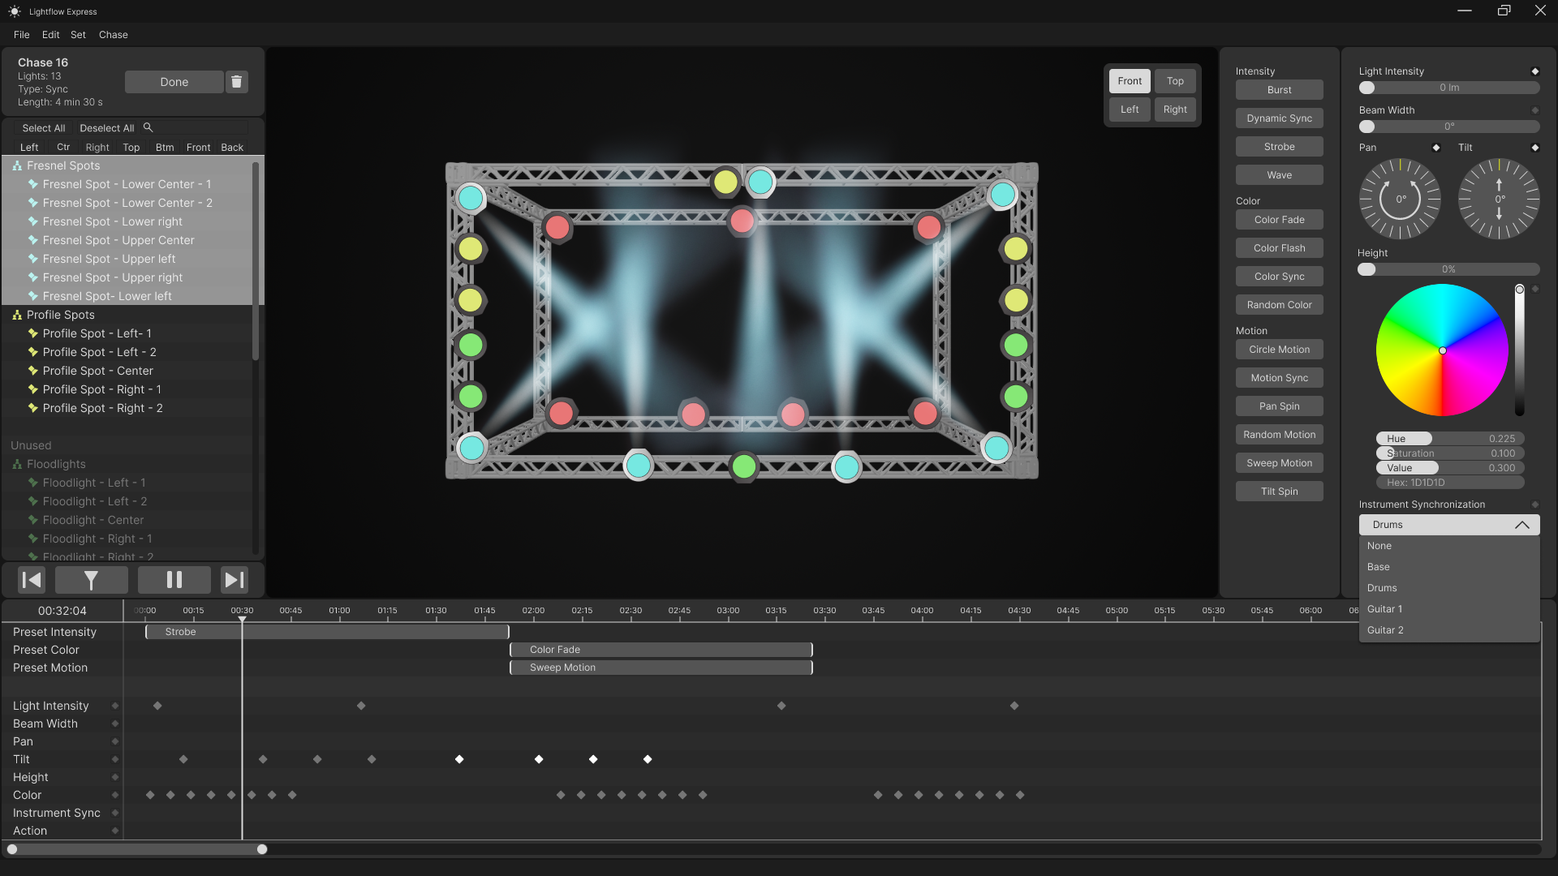The image size is (1558, 876).
Task: Click the brightness vertical slider handle
Action: pyautogui.click(x=1519, y=290)
